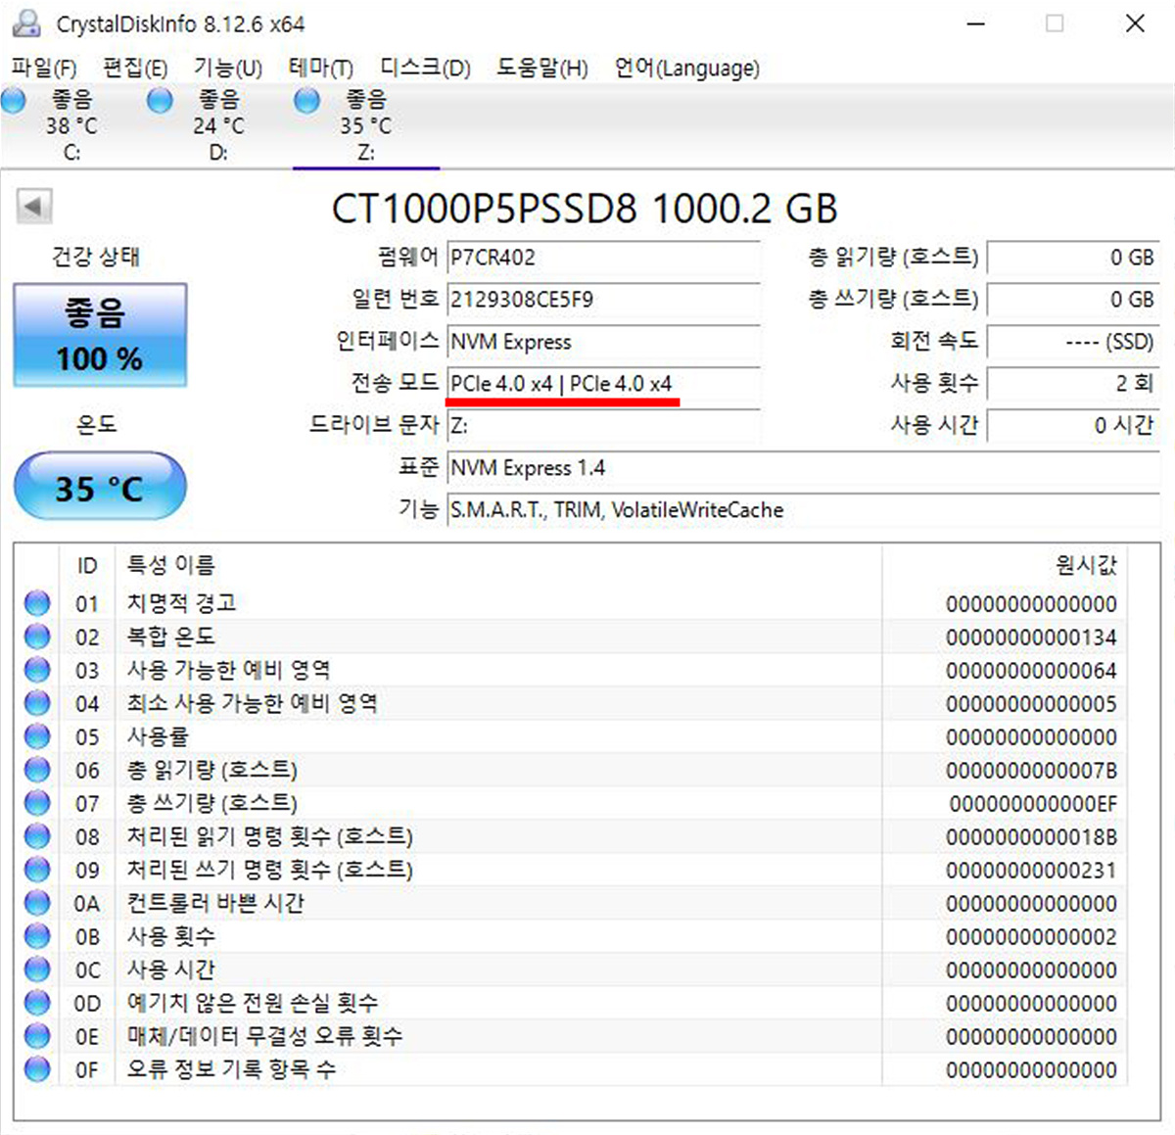The width and height of the screenshot is (1175, 1135).
Task: Click the drive letter field Z:
Action: [603, 426]
